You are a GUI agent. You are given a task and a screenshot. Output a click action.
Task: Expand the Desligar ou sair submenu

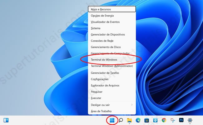point(112,105)
